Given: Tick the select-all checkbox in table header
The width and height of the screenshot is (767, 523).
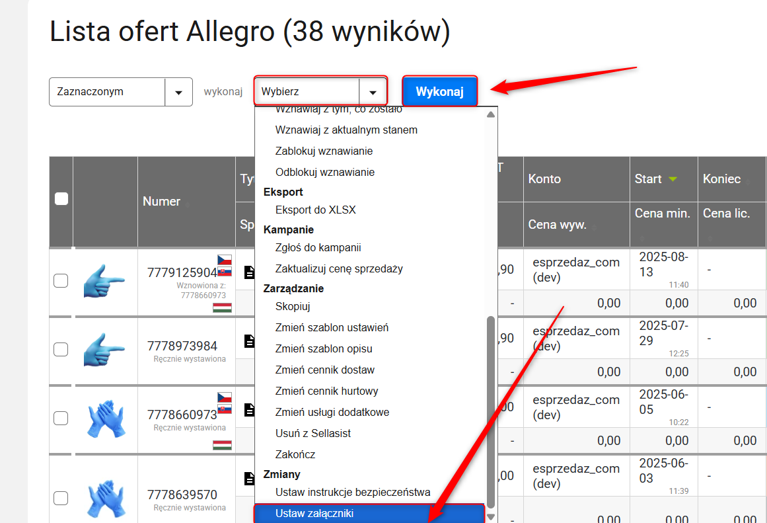Looking at the screenshot, I should point(61,199).
